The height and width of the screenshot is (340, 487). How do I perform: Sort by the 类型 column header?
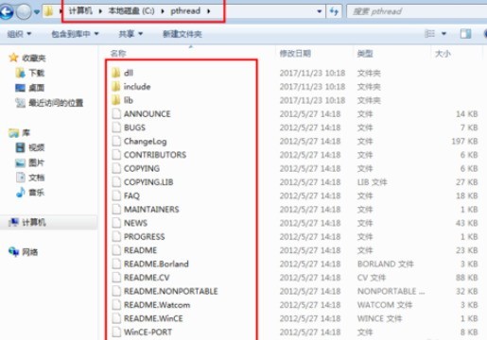point(365,54)
